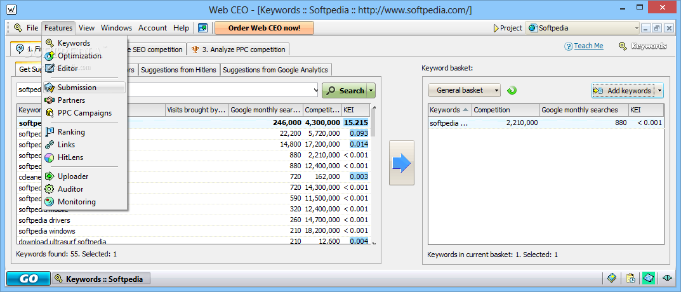The width and height of the screenshot is (681, 292).
Task: Move keywords to basket with blue arrow
Action: pos(401,163)
